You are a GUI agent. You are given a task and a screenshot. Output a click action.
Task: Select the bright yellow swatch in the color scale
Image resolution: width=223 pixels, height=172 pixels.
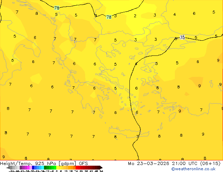coord(57,167)
